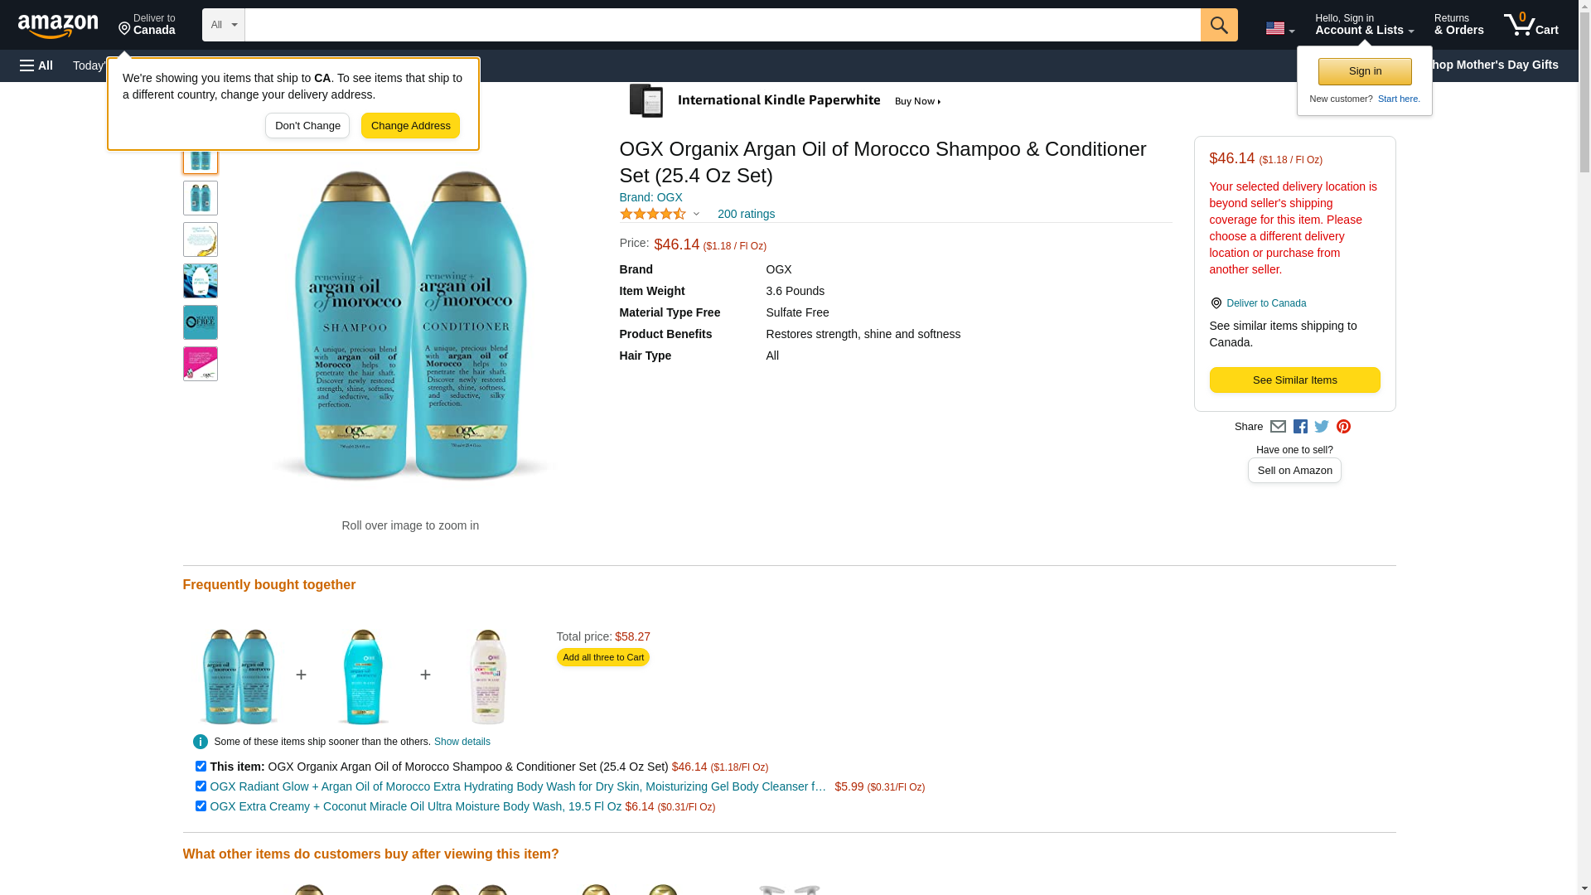Uncheck the 'This item' OGX set checkbox
1591x895 pixels.
click(201, 767)
